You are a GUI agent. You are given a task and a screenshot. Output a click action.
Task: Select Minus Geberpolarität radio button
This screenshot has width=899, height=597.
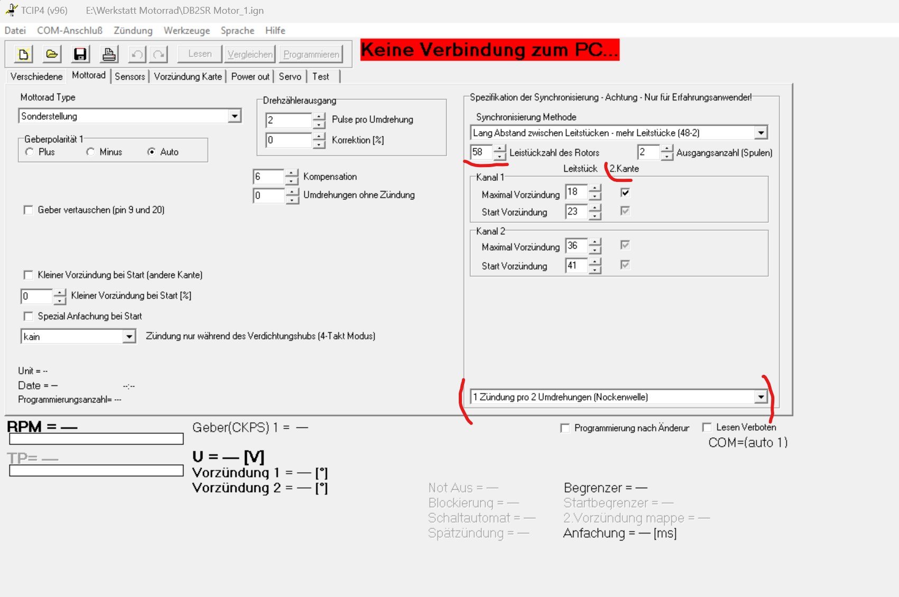coord(90,152)
